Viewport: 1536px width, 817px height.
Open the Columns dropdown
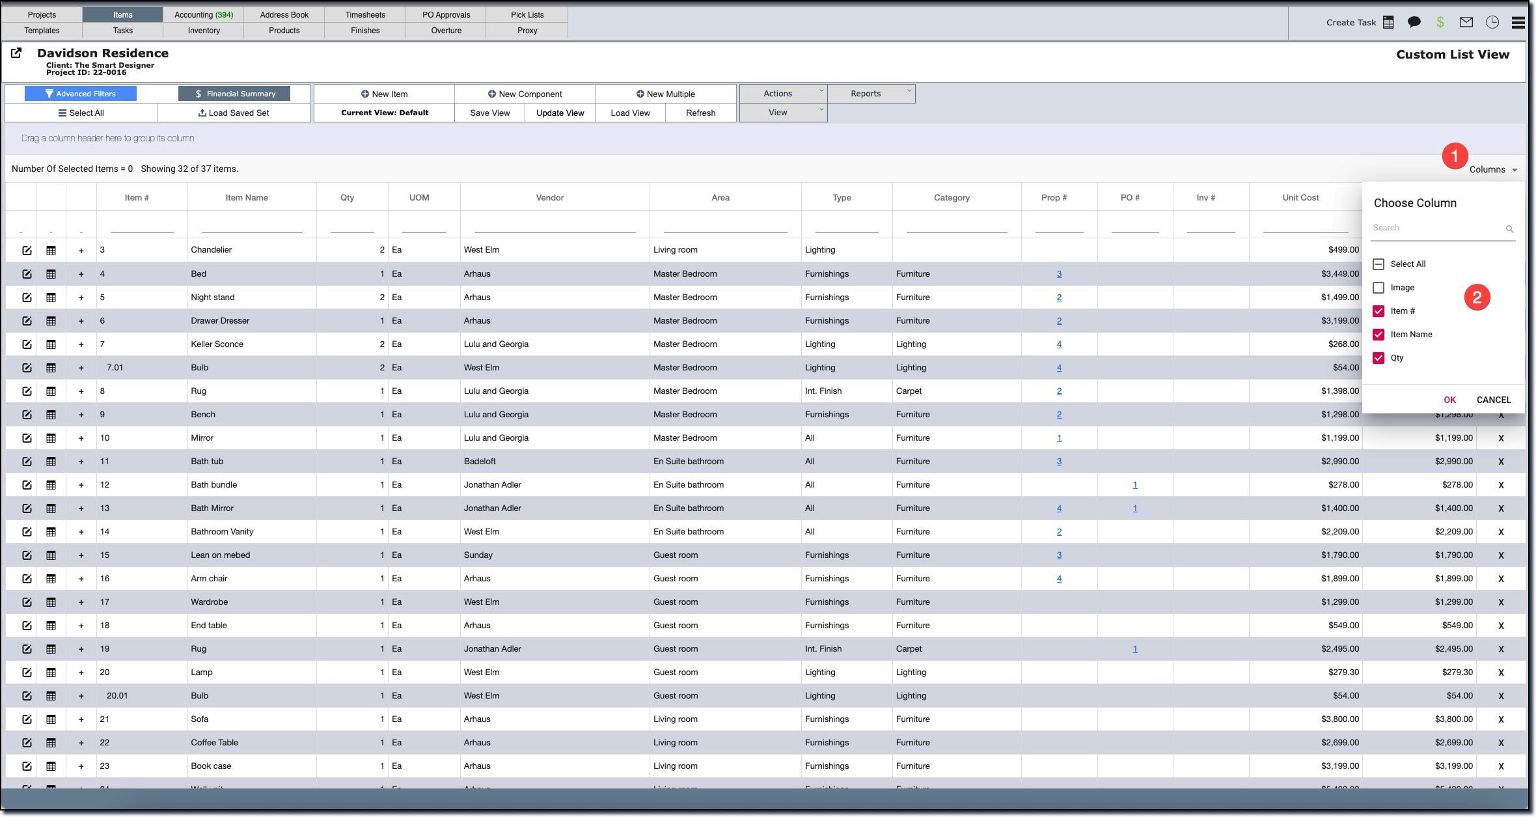point(1493,169)
